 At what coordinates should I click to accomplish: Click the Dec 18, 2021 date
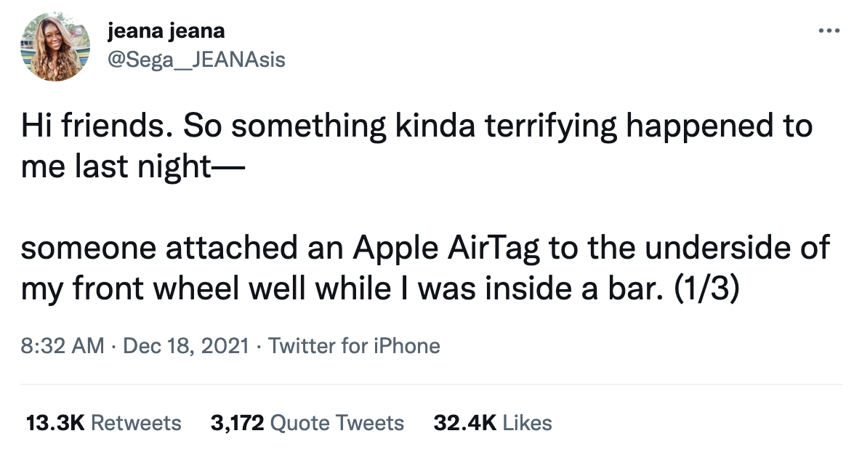pyautogui.click(x=186, y=345)
